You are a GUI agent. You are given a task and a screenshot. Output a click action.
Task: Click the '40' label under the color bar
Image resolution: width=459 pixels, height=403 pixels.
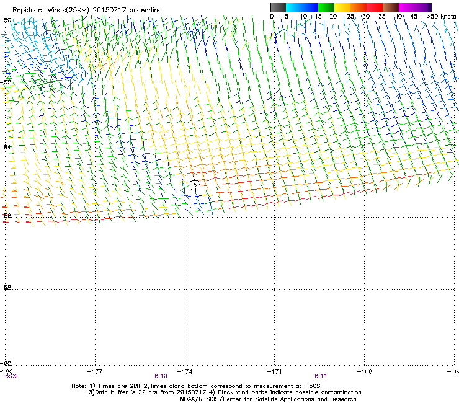(x=398, y=16)
